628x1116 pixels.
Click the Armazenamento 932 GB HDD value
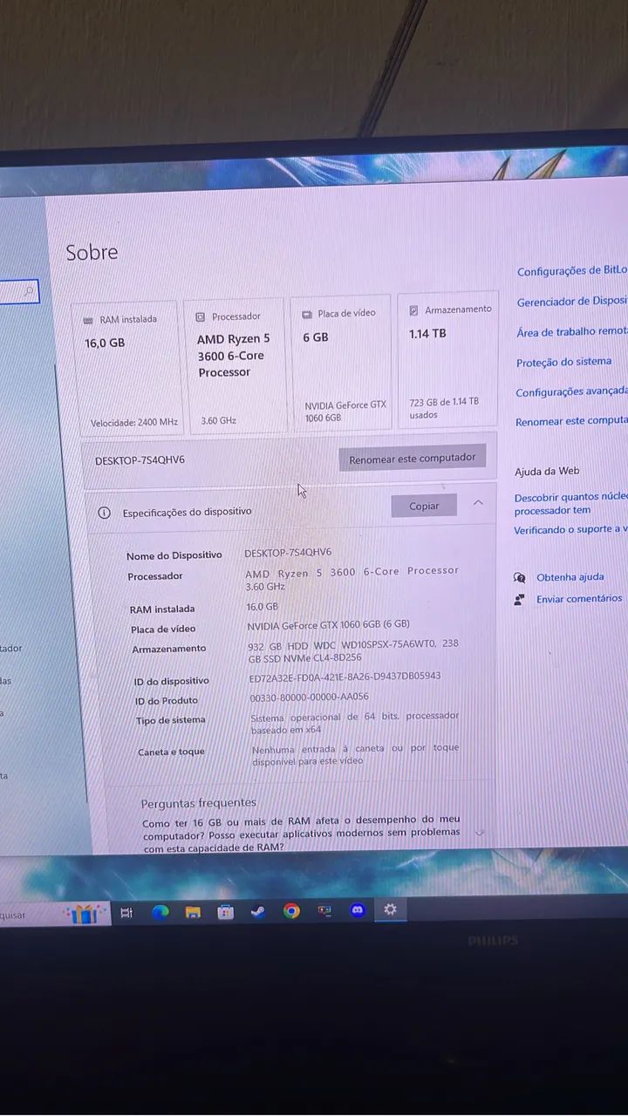tap(353, 651)
